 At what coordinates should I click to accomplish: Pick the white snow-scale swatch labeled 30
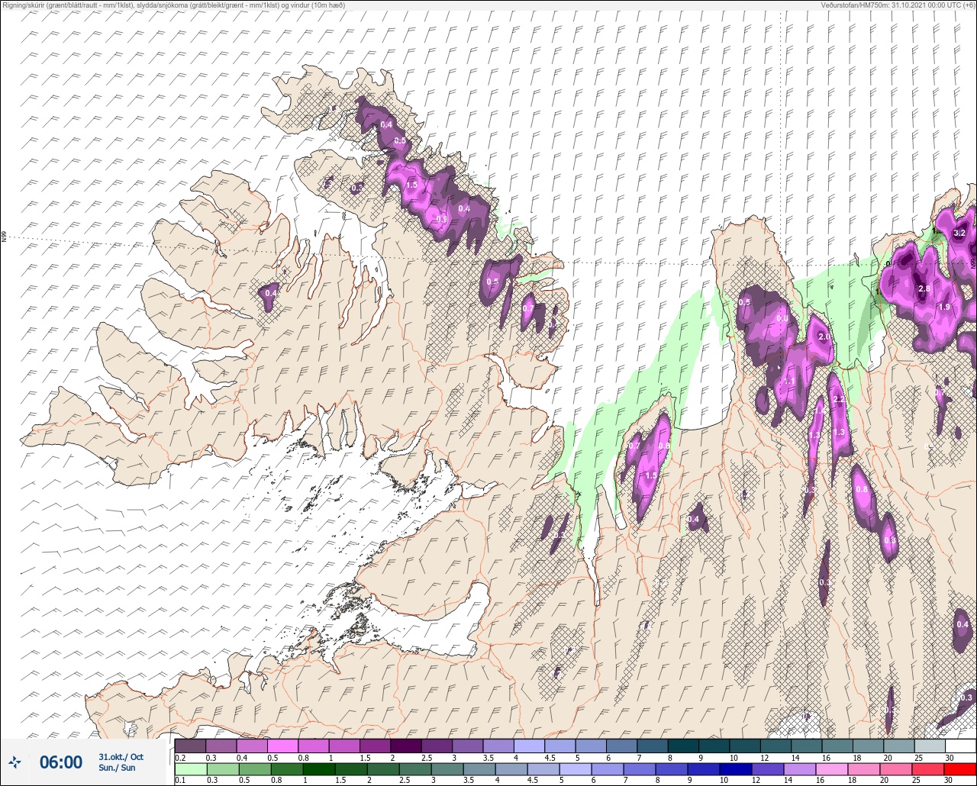pyautogui.click(x=960, y=746)
